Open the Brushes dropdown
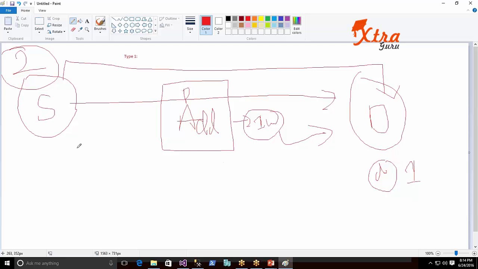The image size is (478, 269). [x=100, y=33]
